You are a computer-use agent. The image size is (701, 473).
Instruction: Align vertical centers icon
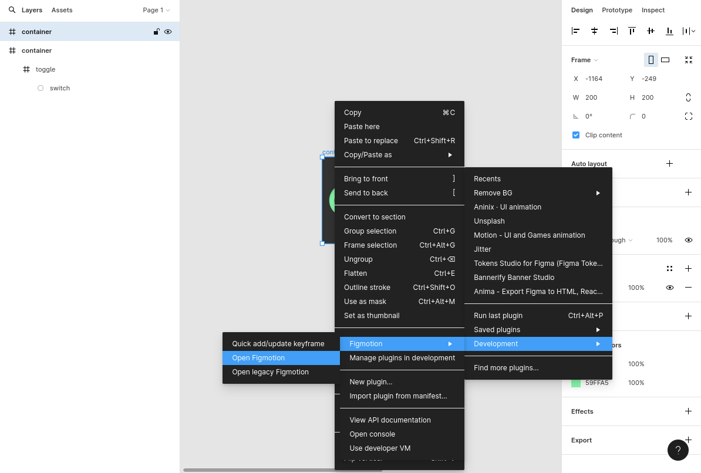click(651, 31)
